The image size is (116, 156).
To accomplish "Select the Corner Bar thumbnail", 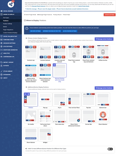I will point(88,116).
